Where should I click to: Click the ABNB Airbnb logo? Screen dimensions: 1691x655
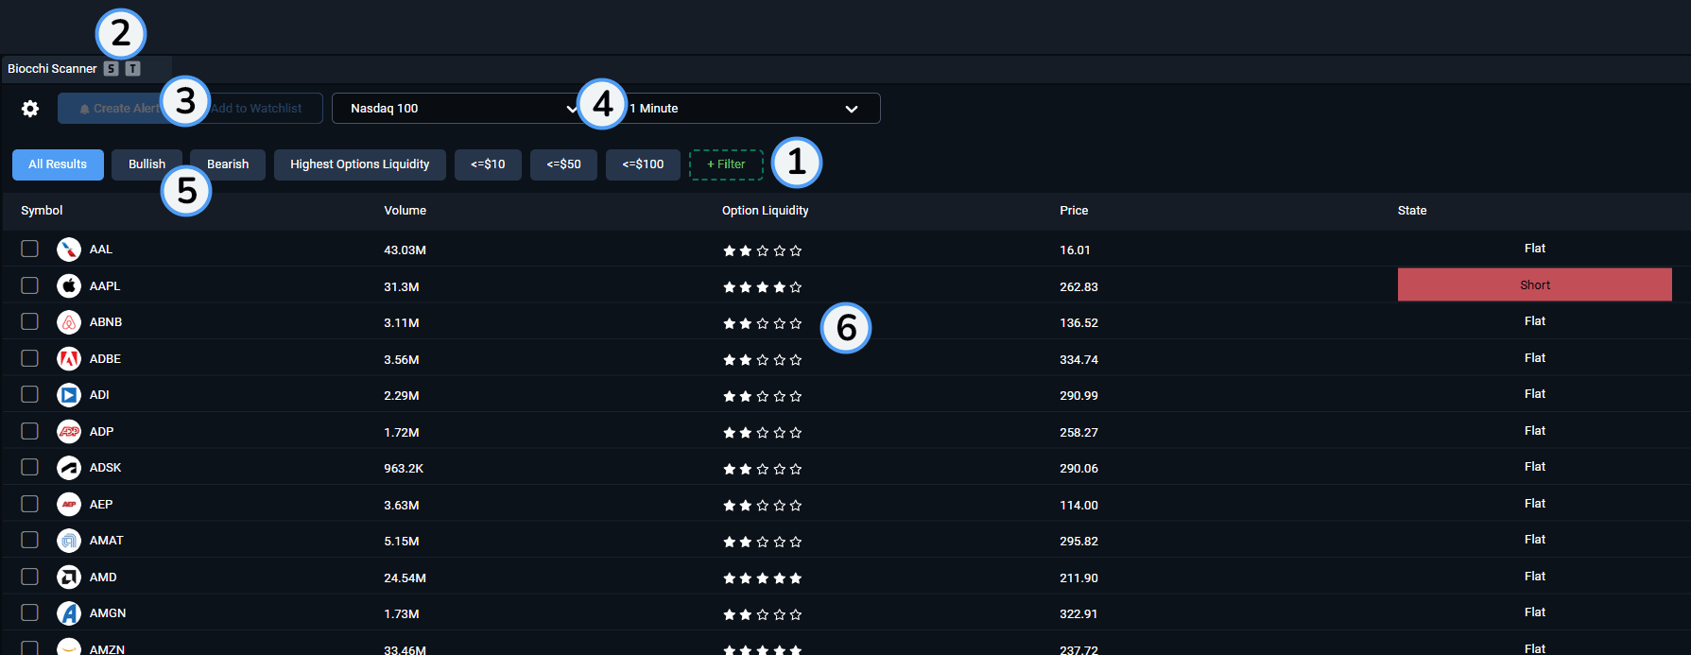69,322
